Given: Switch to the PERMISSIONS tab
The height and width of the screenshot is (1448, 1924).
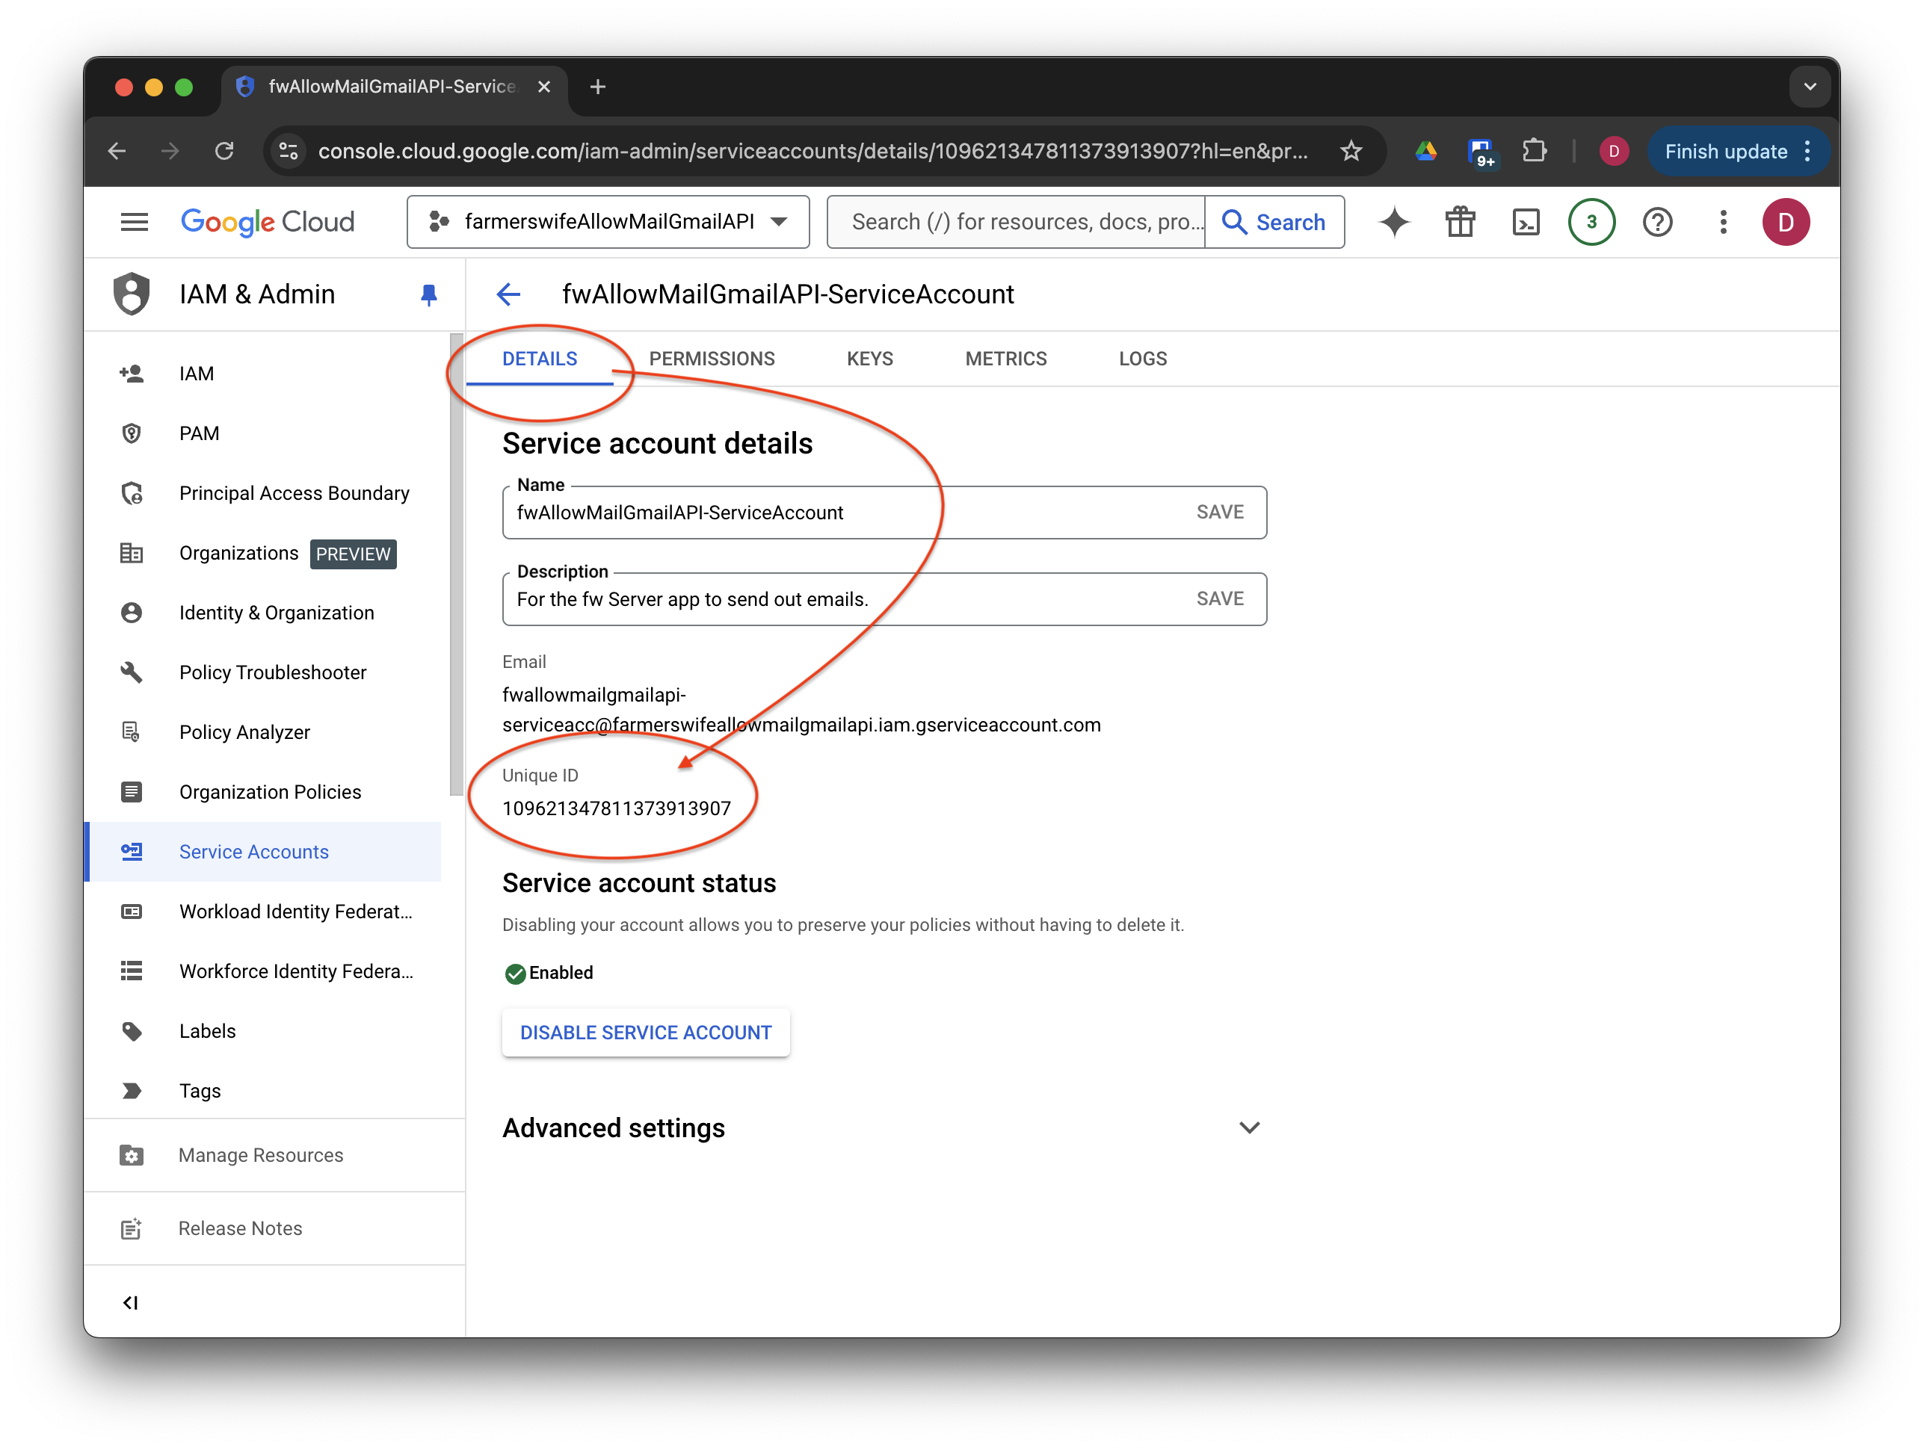Looking at the screenshot, I should [712, 359].
